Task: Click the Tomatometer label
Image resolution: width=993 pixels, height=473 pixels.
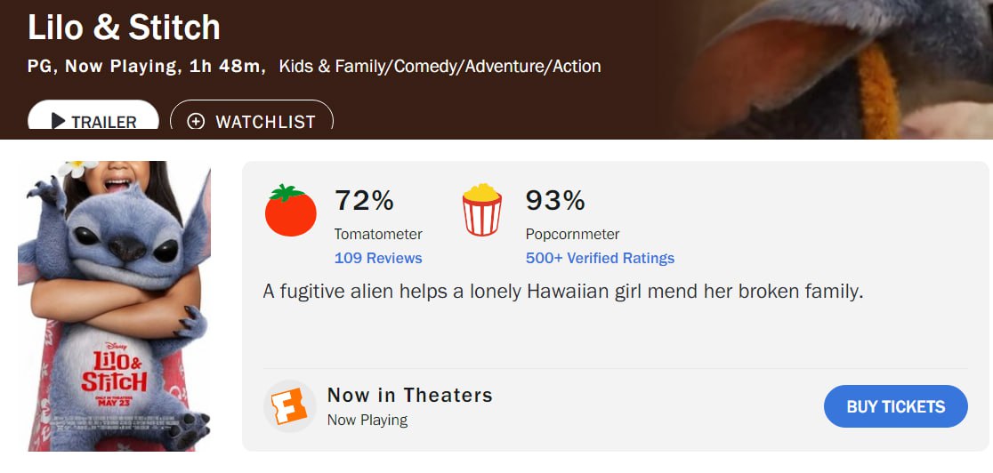Action: pos(378,235)
